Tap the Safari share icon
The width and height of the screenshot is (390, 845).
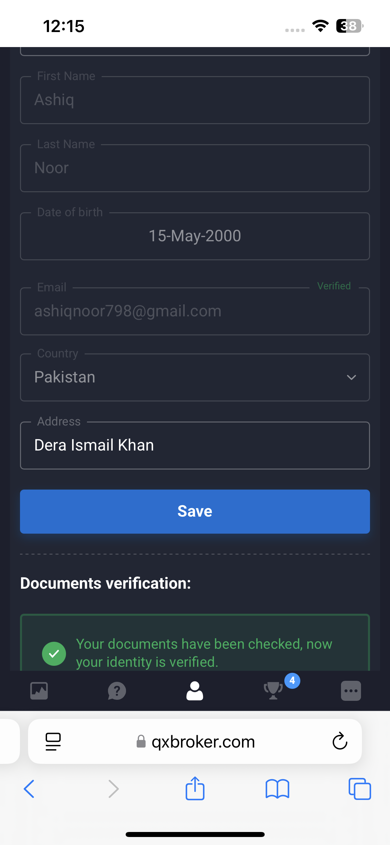[195, 789]
